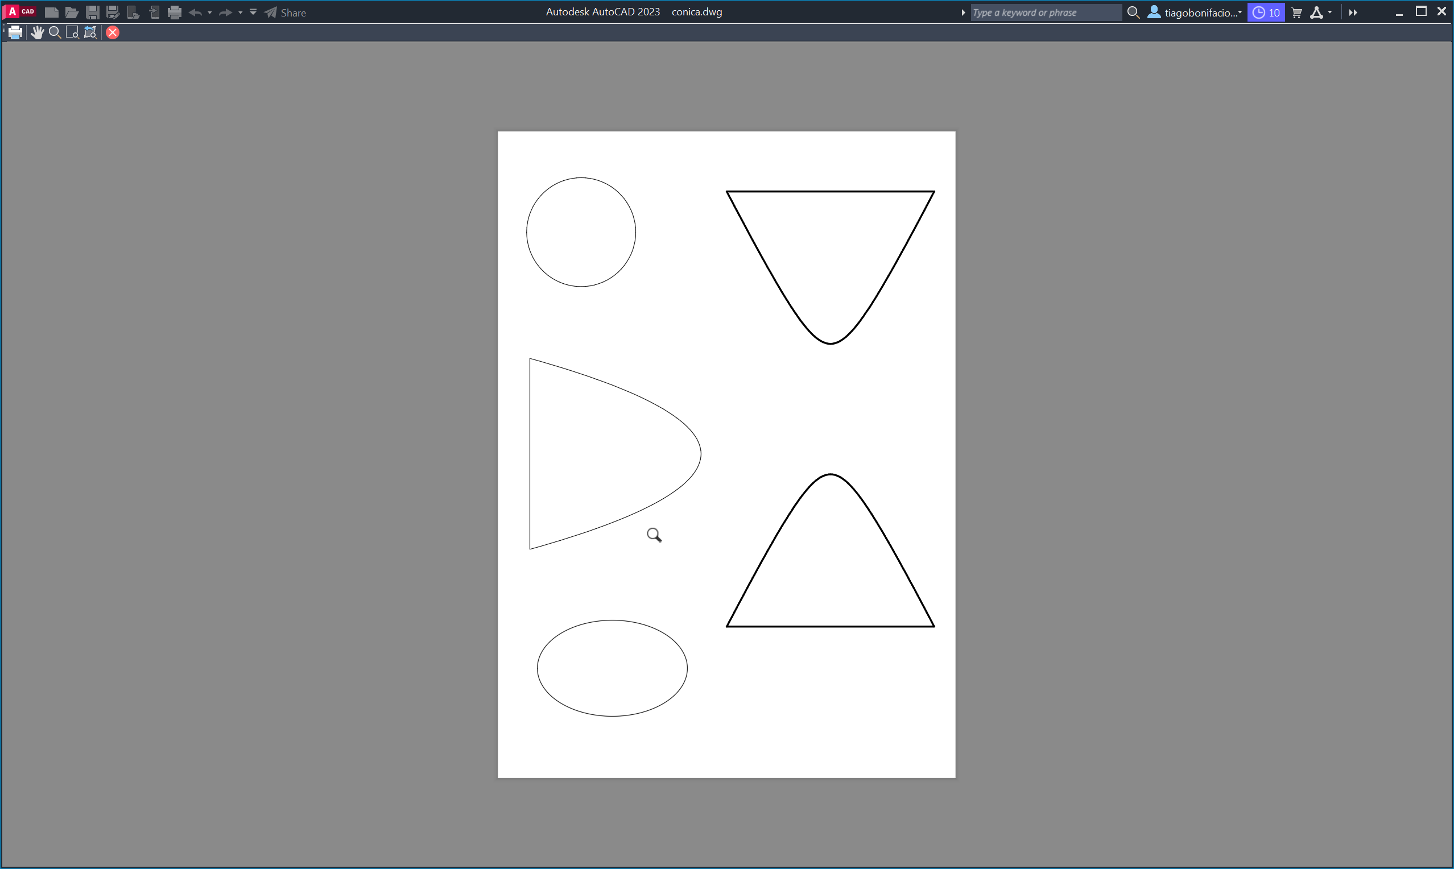The image size is (1454, 869).
Task: Expand the Customize Quick Access Toolbar dropdown
Action: click(x=253, y=13)
